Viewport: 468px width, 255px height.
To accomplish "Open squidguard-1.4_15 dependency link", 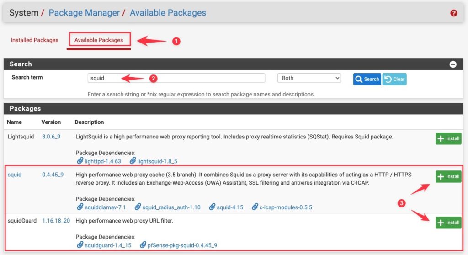I will 108,245.
